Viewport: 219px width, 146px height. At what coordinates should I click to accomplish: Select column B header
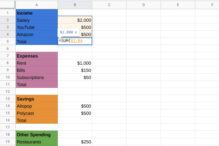coord(75,5)
